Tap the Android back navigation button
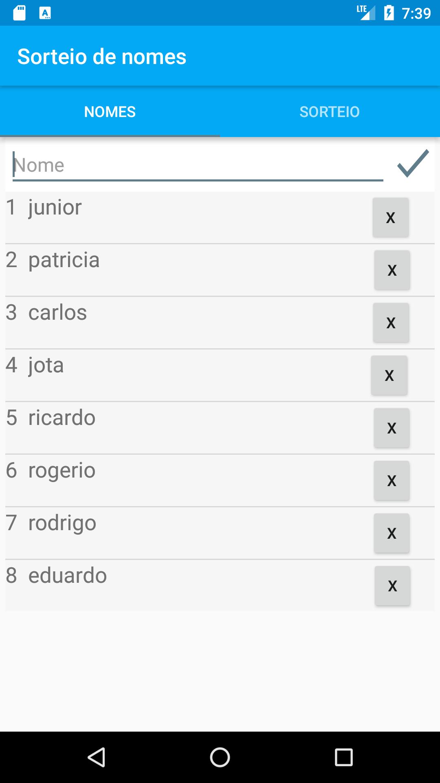 97,757
